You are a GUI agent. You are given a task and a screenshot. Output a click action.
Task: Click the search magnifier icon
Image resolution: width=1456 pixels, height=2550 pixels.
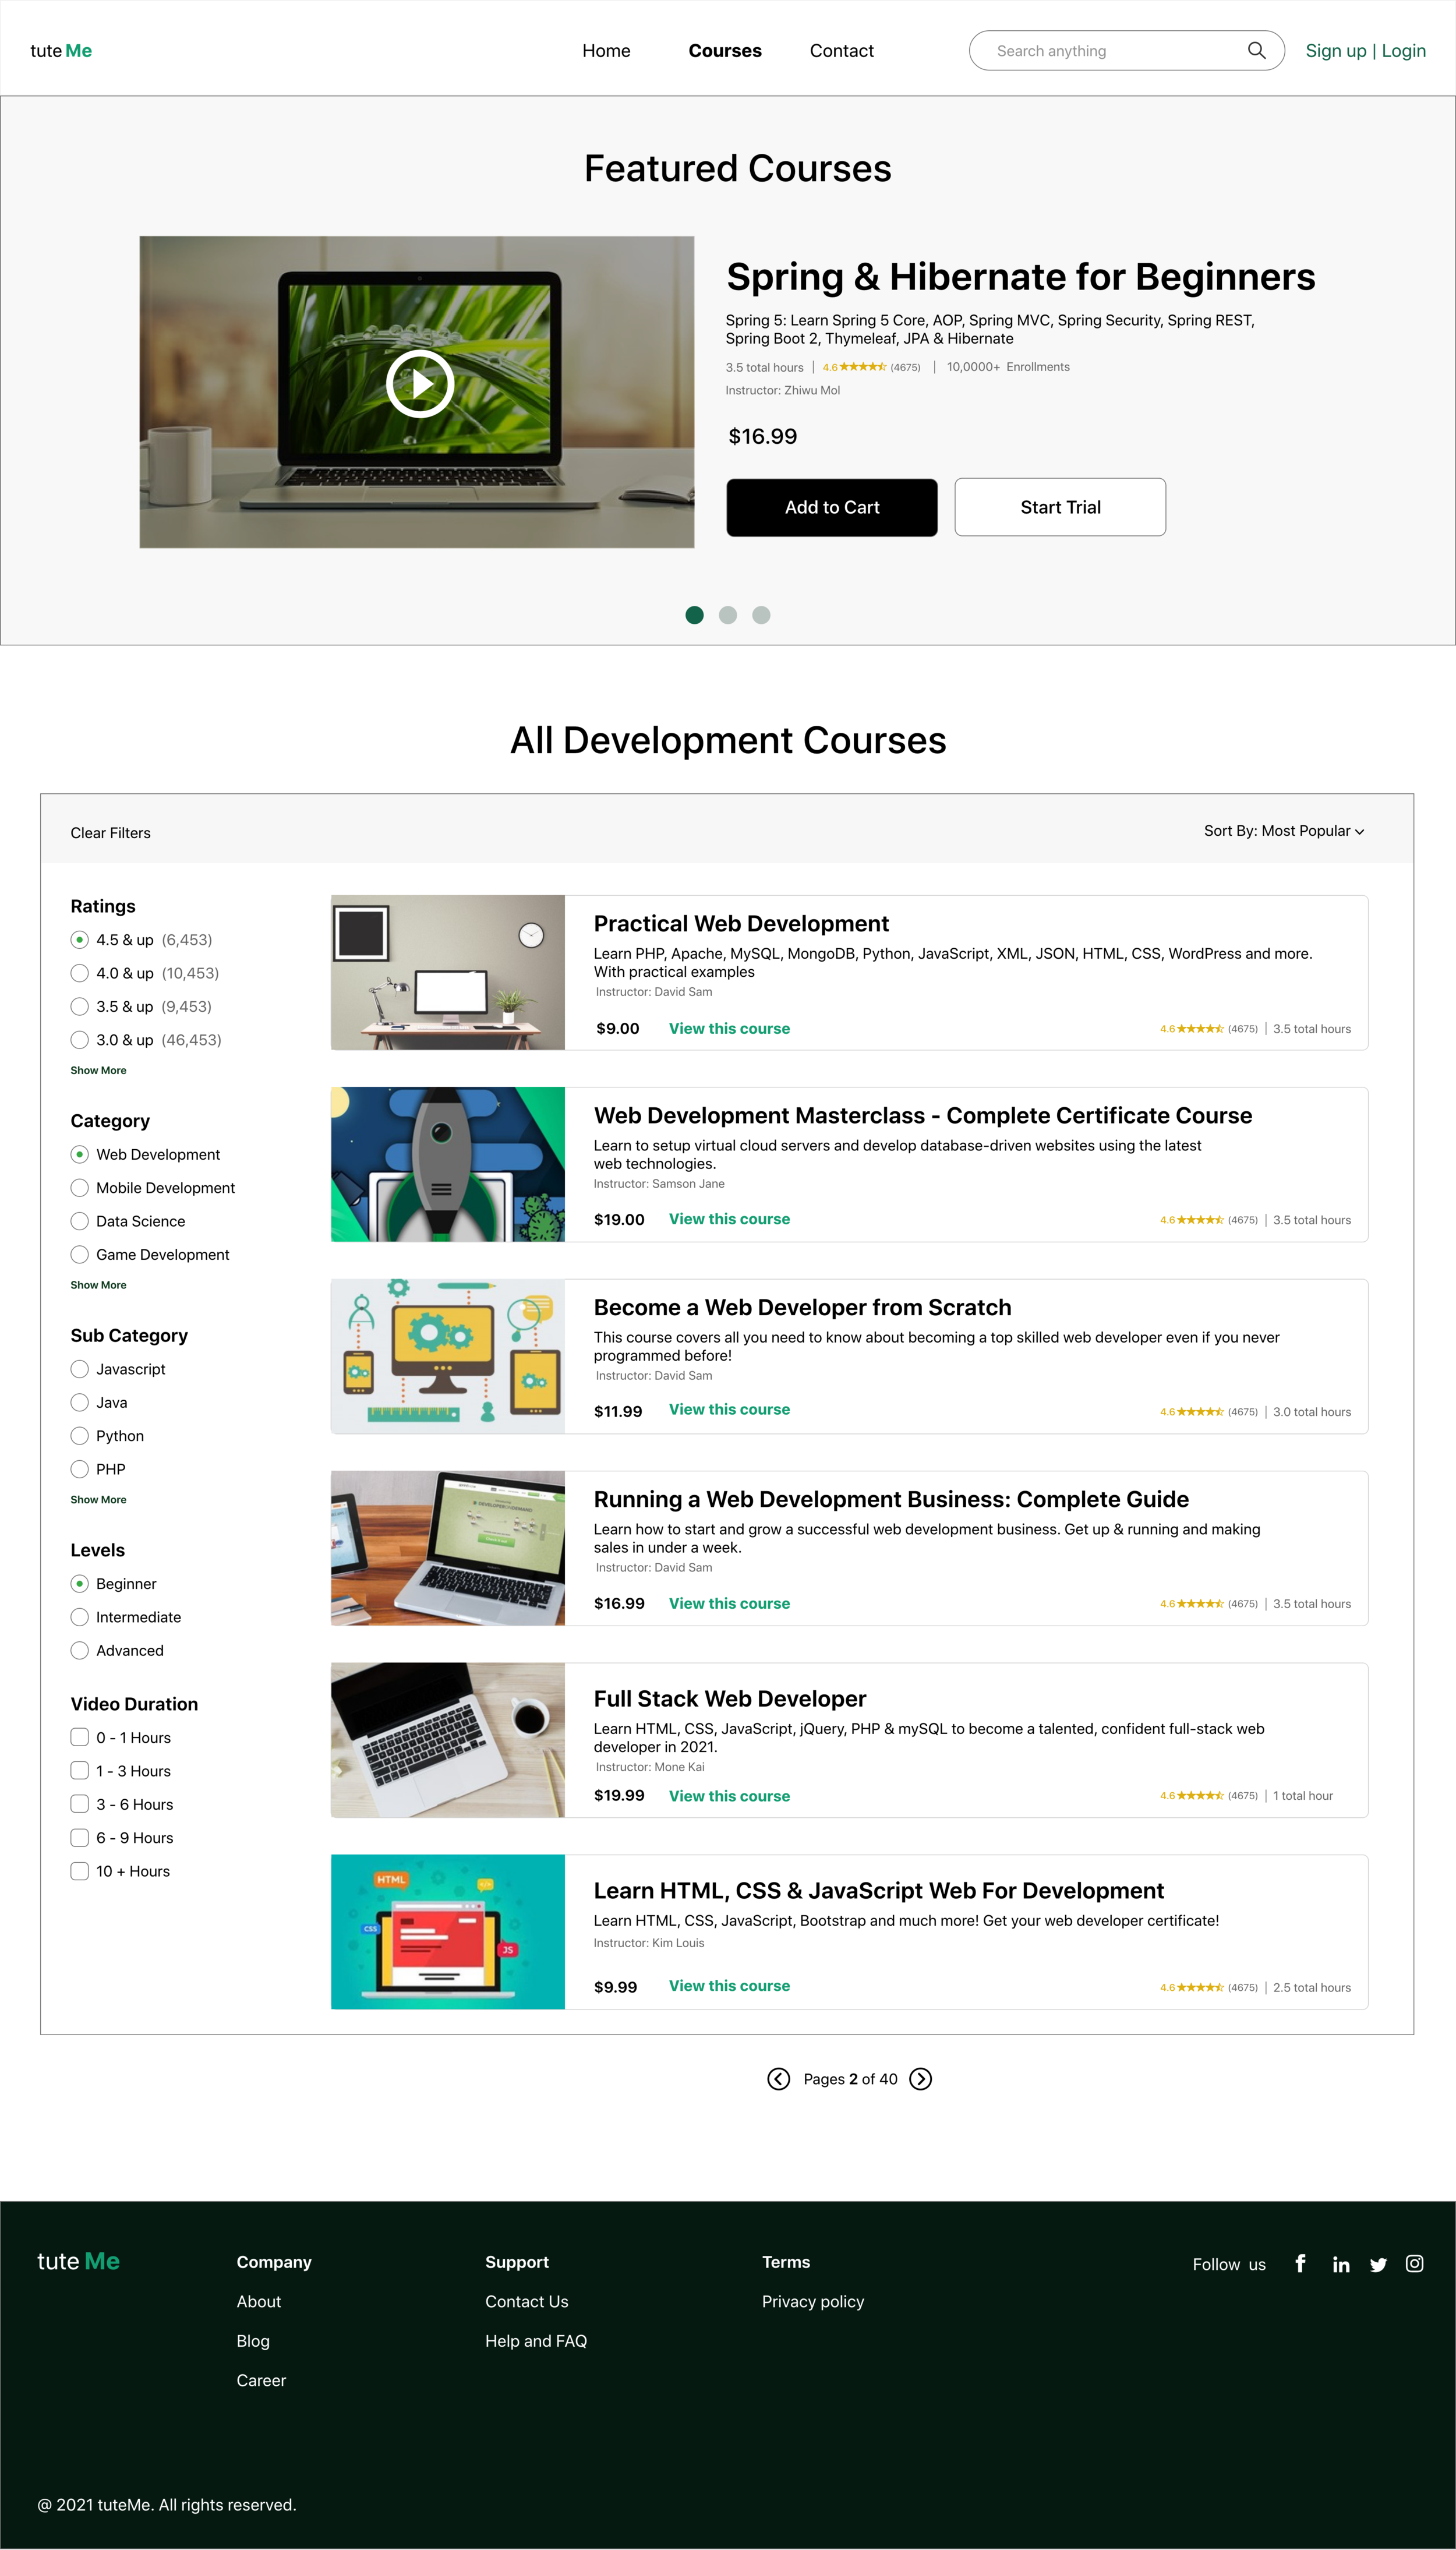tap(1256, 50)
